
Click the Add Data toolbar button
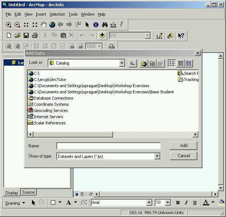tap(102, 36)
